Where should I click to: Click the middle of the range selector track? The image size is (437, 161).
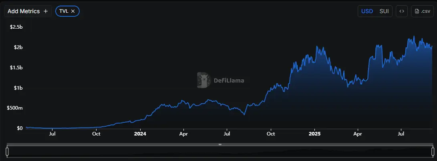(x=220, y=152)
